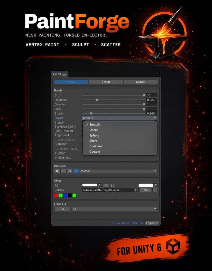Open the Documentation link

pos(121,223)
